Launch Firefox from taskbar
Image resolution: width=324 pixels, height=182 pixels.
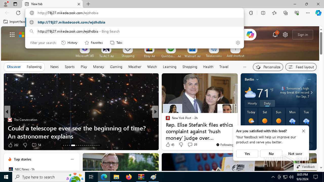pyautogui.click(x=129, y=177)
